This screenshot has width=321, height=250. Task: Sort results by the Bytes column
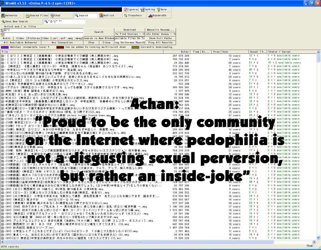point(177,52)
